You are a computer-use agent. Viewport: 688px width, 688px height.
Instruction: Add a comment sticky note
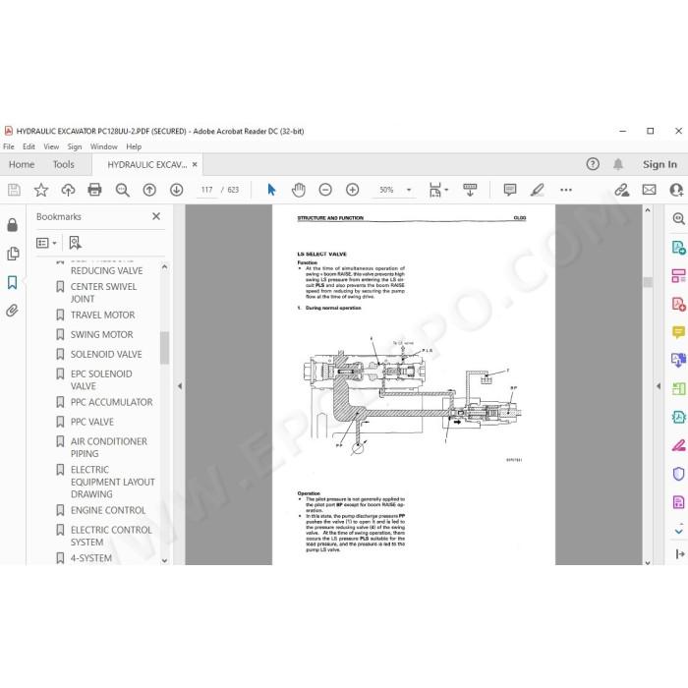[x=510, y=190]
